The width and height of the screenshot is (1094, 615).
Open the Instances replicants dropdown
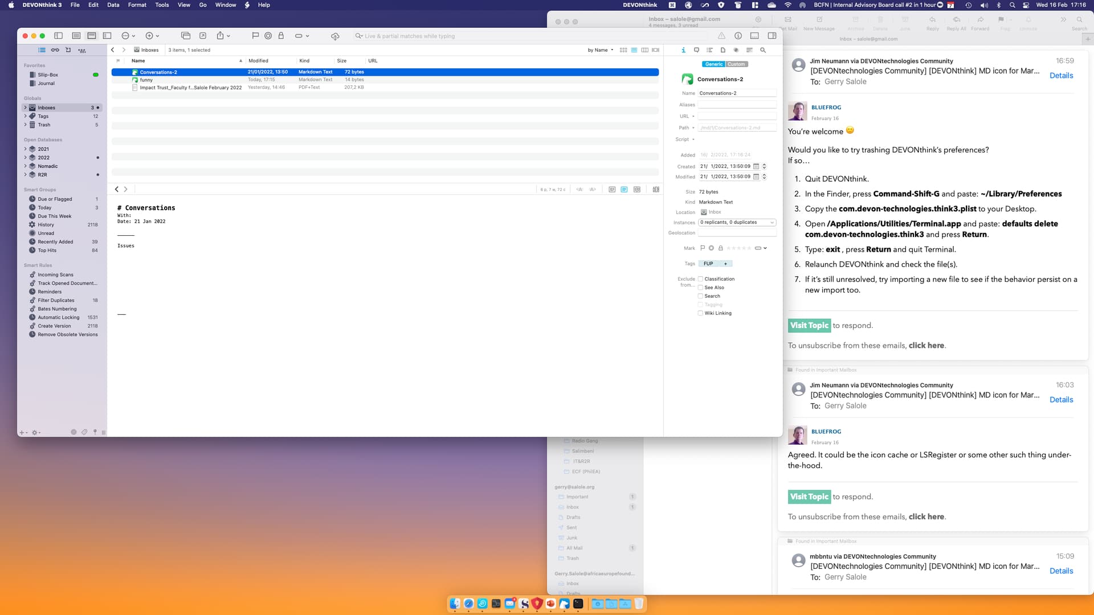(x=737, y=223)
